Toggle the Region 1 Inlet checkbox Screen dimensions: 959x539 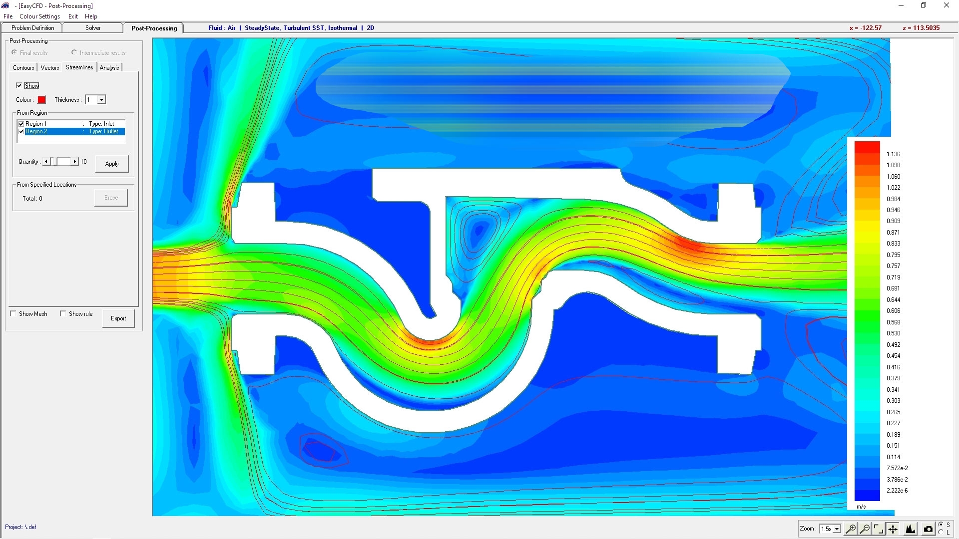(21, 124)
